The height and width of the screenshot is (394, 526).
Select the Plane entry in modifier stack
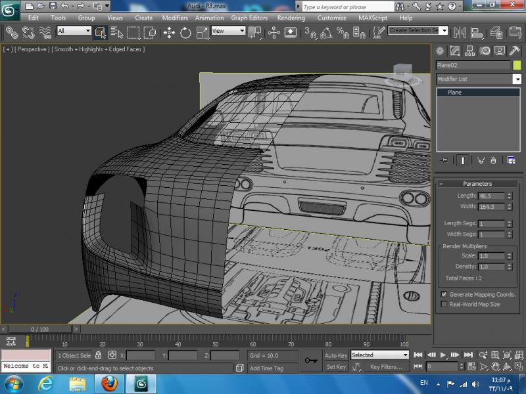[x=479, y=93]
